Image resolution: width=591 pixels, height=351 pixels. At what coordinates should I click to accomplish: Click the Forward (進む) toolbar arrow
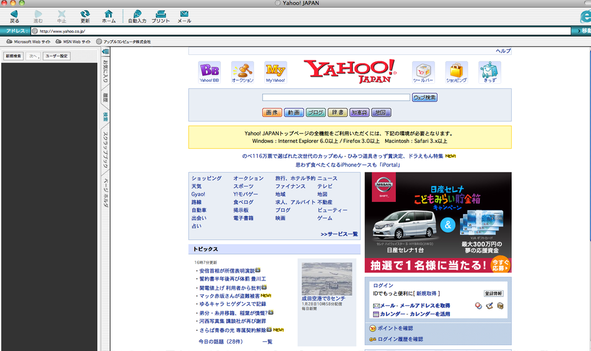pos(38,17)
